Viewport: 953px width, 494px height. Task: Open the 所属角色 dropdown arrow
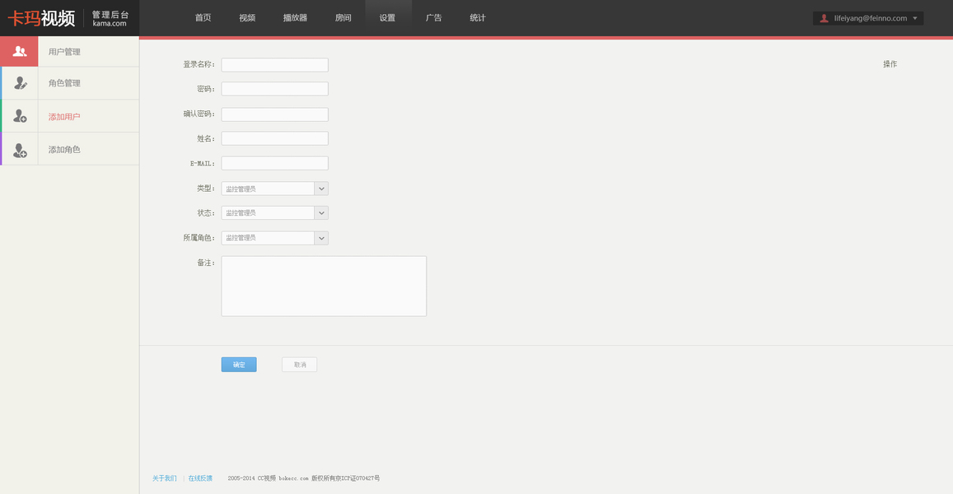pyautogui.click(x=321, y=238)
